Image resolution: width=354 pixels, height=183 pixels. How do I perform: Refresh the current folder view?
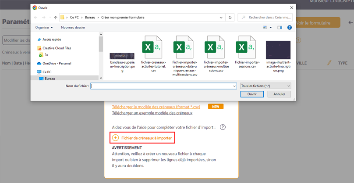click(230, 18)
